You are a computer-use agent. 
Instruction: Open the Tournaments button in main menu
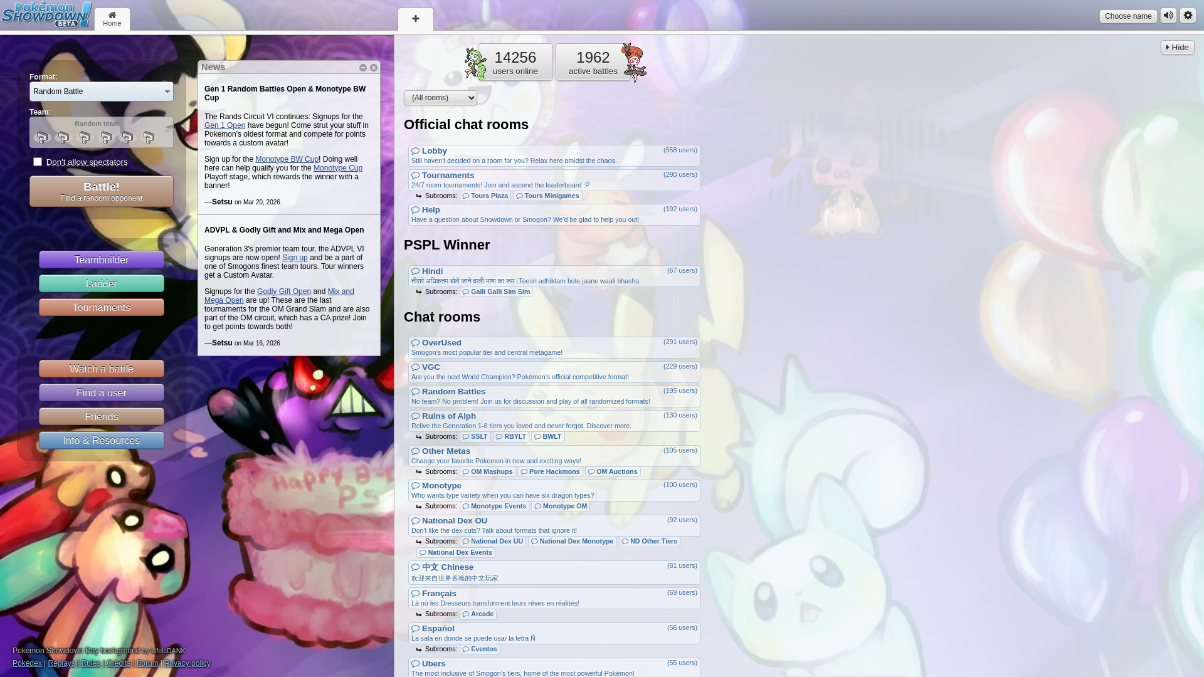click(102, 308)
